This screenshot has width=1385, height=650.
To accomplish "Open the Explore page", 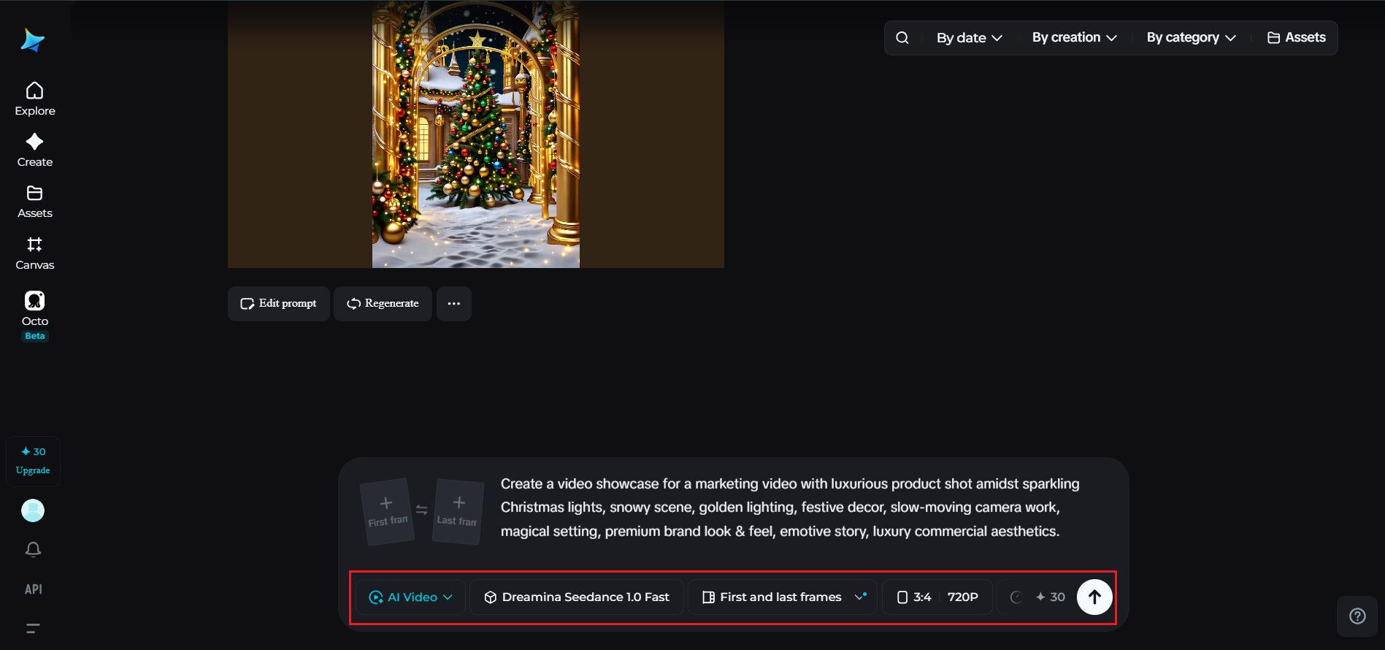I will [x=34, y=99].
